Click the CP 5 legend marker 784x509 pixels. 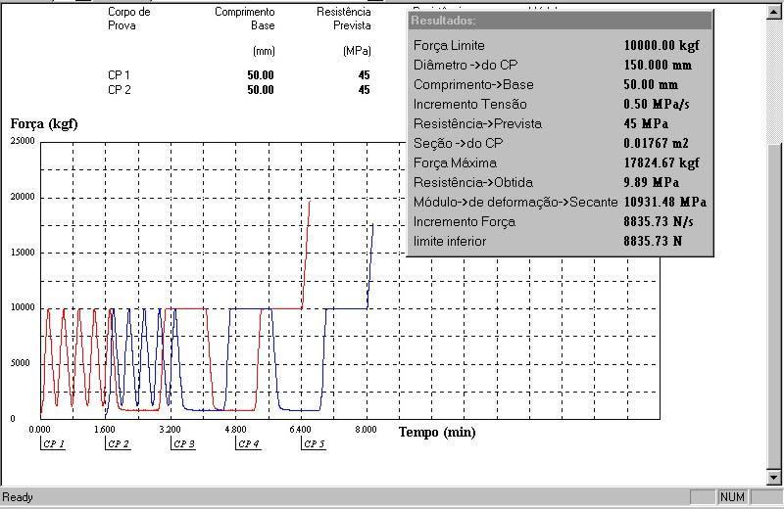314,444
